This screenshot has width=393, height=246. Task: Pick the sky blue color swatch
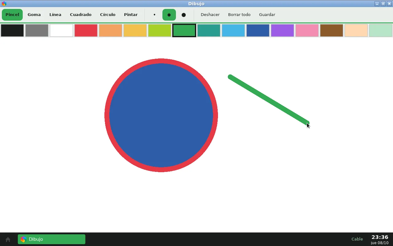(233, 30)
